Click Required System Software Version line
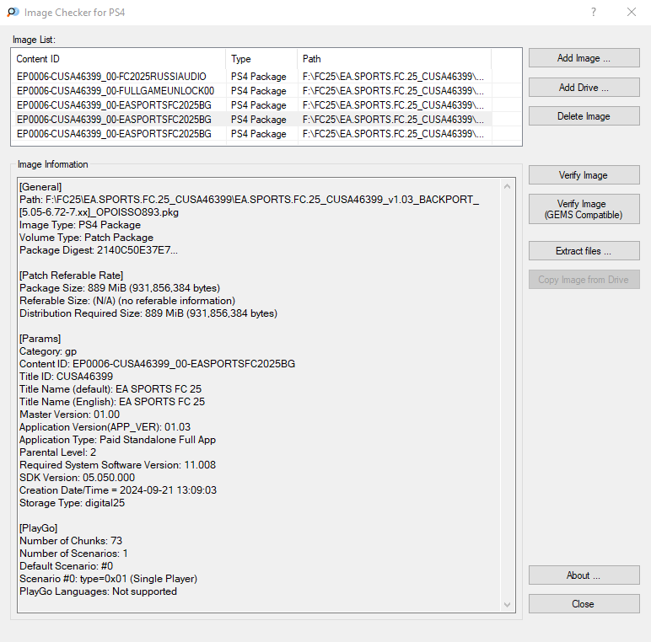Viewport: 651px width, 642px height. [x=117, y=465]
